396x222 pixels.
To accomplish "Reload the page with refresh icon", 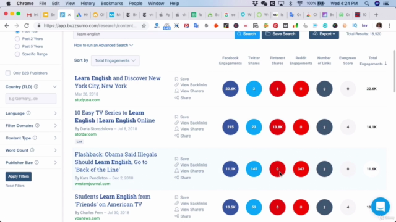I will pyautogui.click(x=27, y=26).
